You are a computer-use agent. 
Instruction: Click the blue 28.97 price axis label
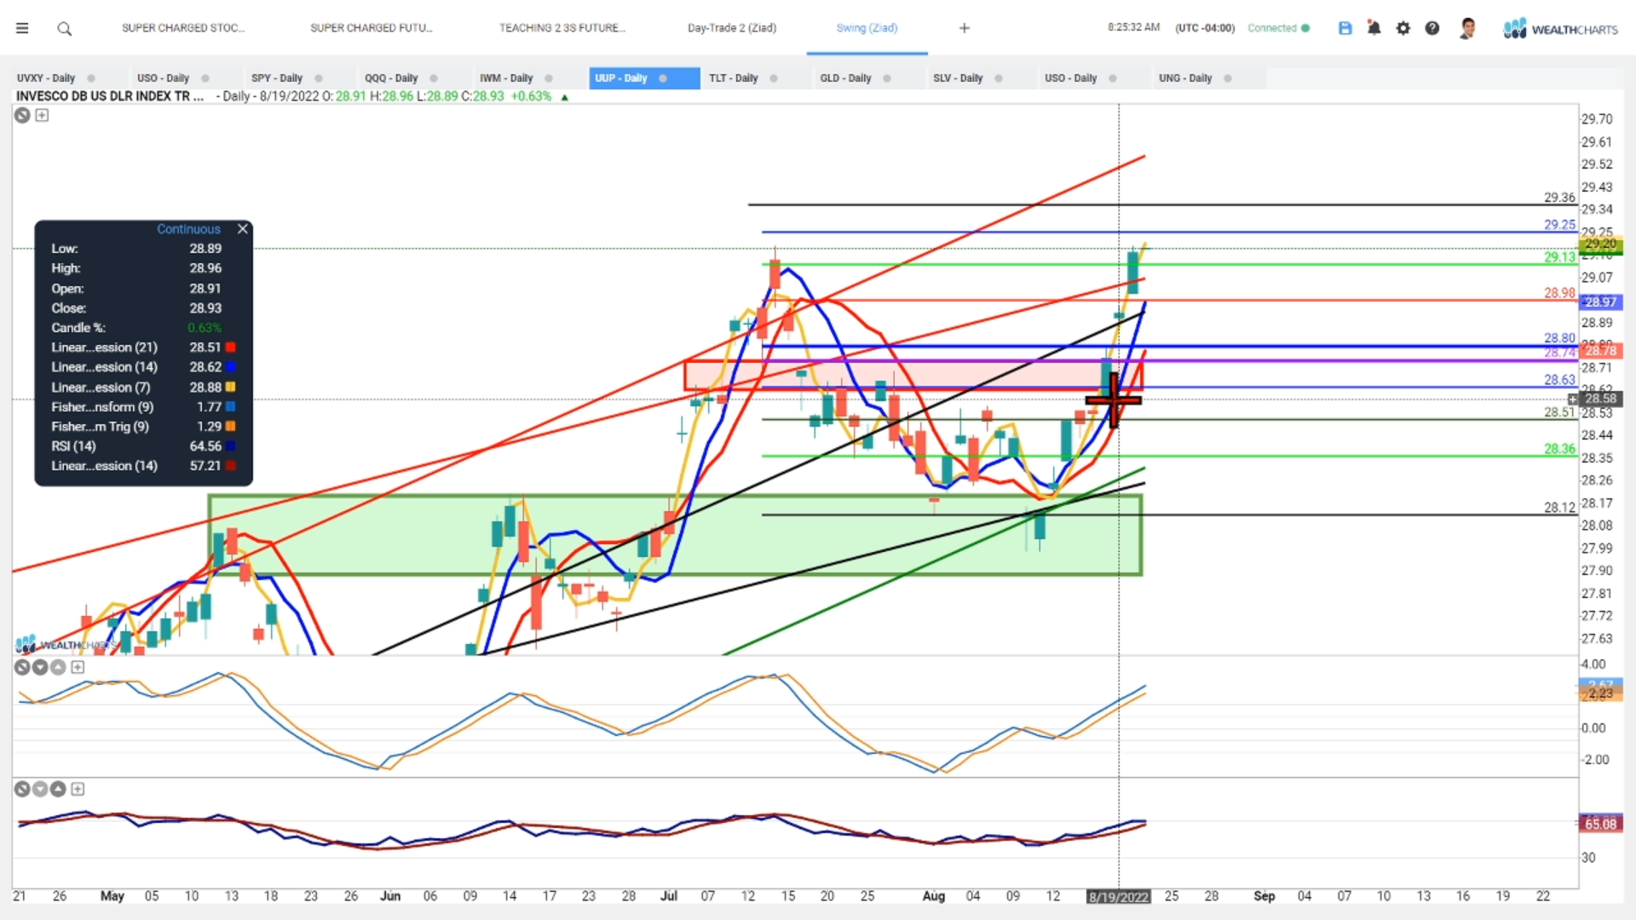[x=1601, y=302]
